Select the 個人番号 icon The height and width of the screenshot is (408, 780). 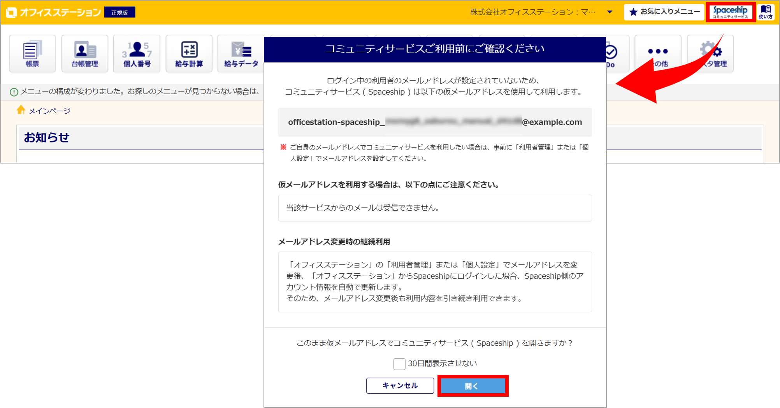pos(137,54)
